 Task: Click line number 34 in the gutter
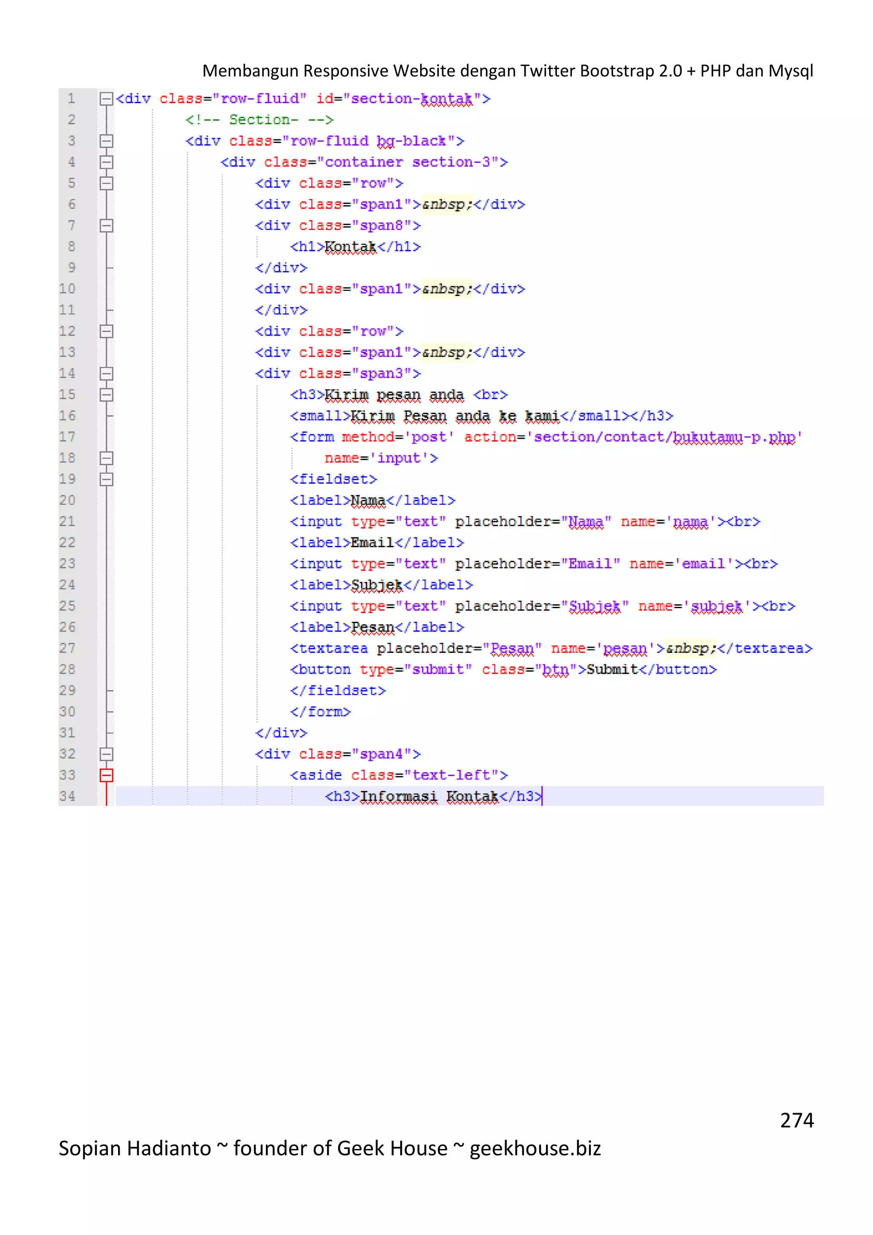[x=67, y=796]
